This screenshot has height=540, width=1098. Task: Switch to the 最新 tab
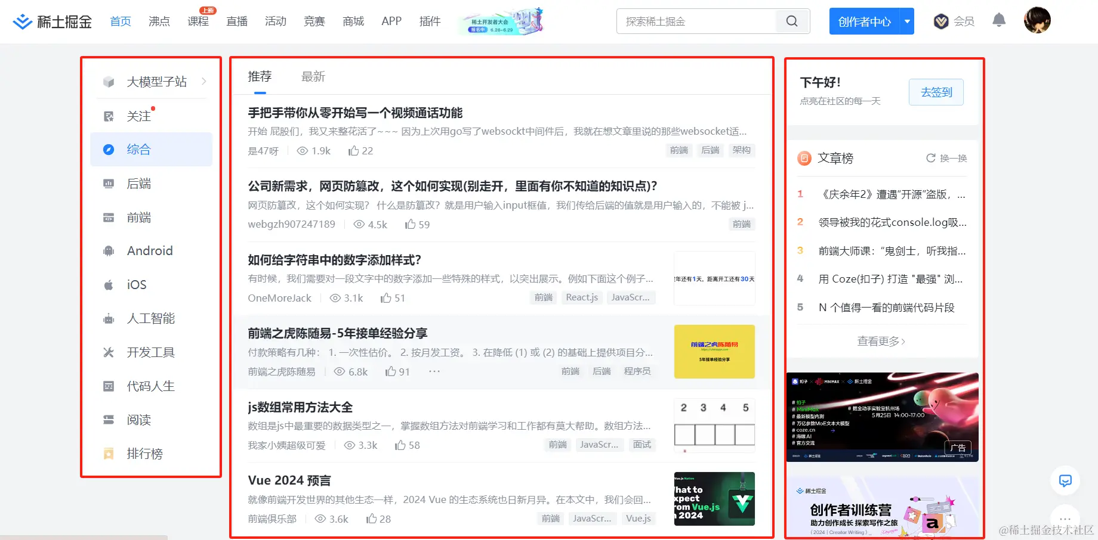(313, 76)
